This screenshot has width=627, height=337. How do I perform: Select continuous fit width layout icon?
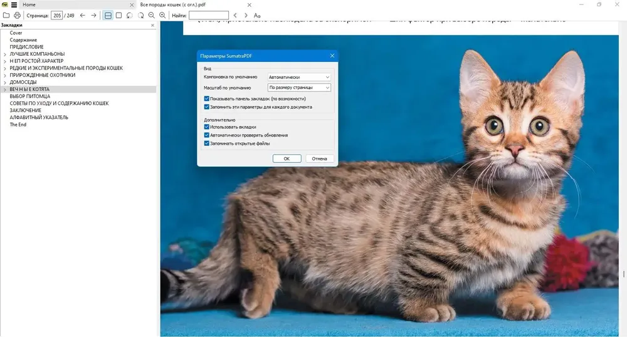click(108, 15)
